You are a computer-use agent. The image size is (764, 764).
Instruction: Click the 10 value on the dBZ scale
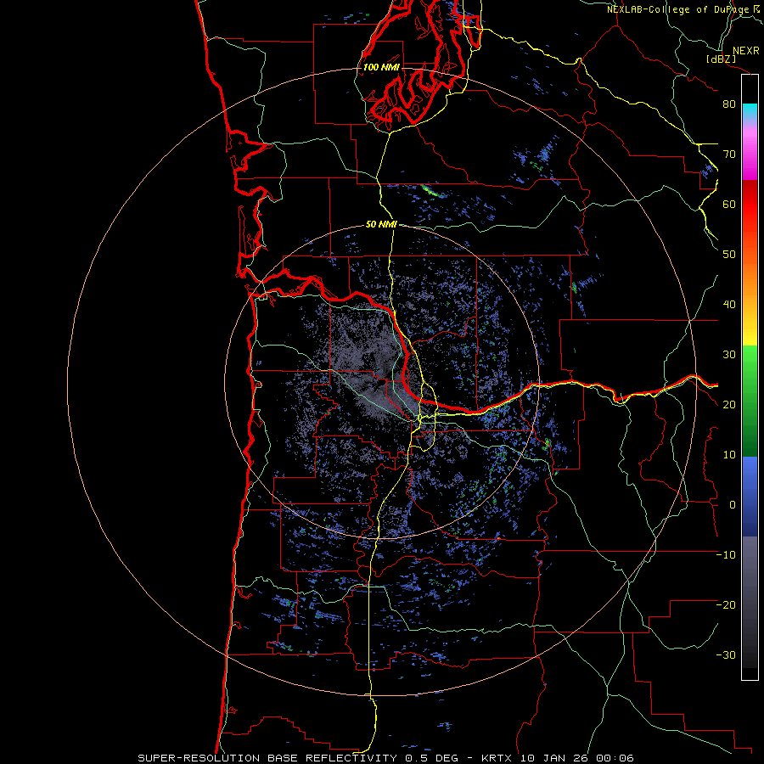tap(729, 455)
